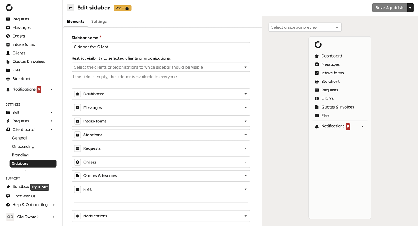Click Storefront in the sidebar preview
The image size is (418, 226).
click(330, 82)
